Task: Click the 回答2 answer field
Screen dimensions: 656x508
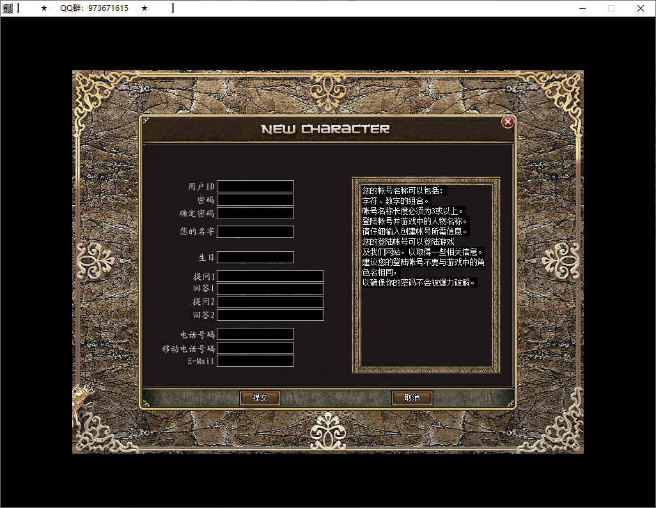Action: (x=270, y=314)
